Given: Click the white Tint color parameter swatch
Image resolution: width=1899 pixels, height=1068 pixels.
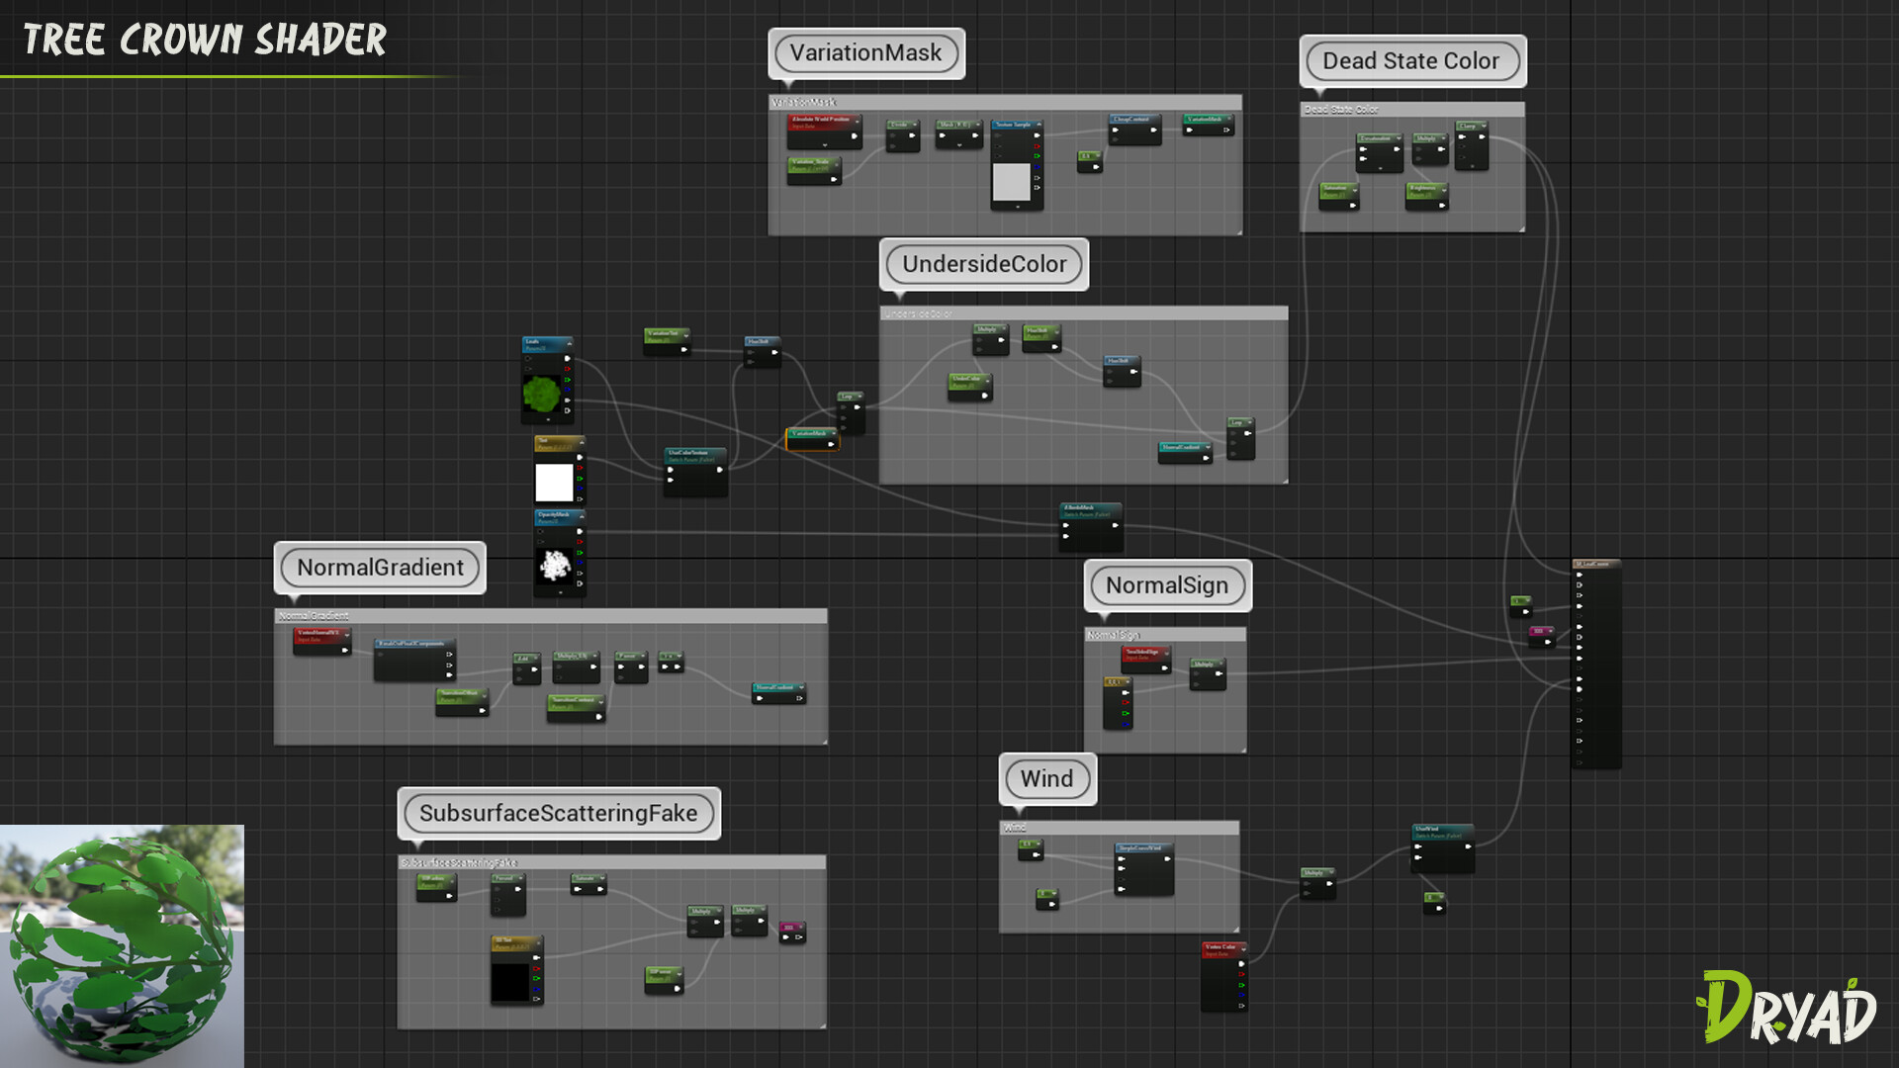Looking at the screenshot, I should 554,483.
